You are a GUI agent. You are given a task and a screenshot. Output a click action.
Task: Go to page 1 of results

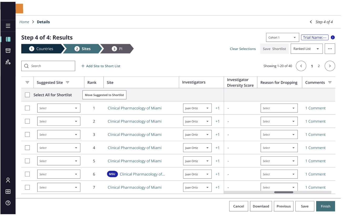[x=312, y=66]
